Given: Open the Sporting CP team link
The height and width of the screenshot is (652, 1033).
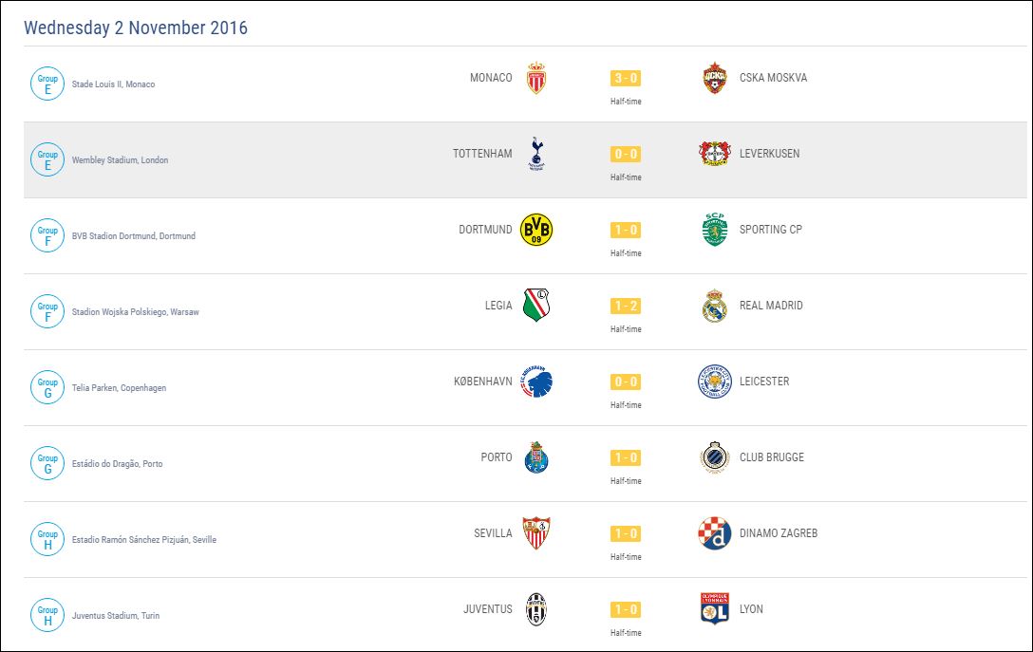Looking at the screenshot, I should [770, 230].
